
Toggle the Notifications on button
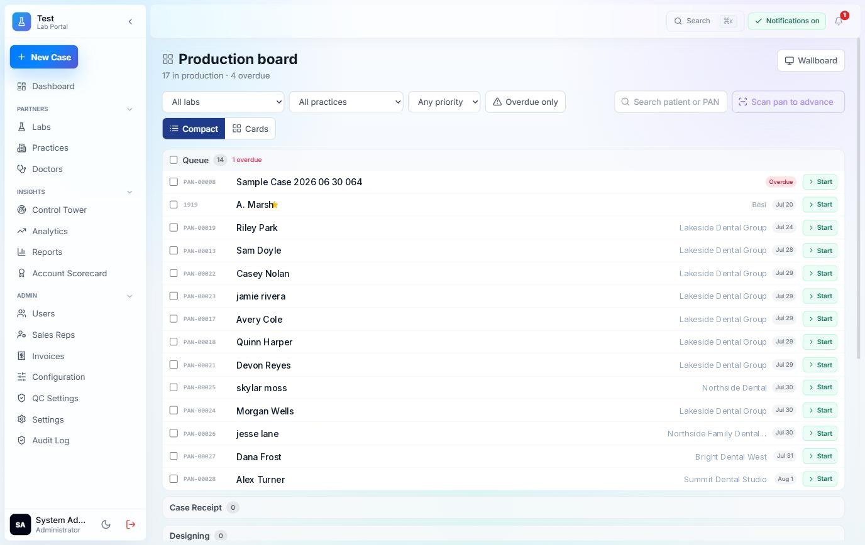tap(786, 21)
